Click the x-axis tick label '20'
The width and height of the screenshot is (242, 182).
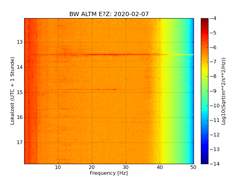pos(92,167)
